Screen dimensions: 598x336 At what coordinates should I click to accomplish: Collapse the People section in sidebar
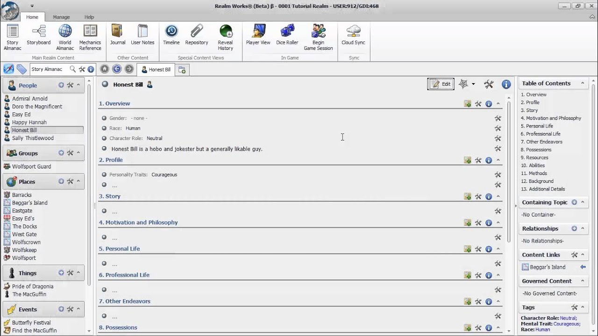point(78,85)
